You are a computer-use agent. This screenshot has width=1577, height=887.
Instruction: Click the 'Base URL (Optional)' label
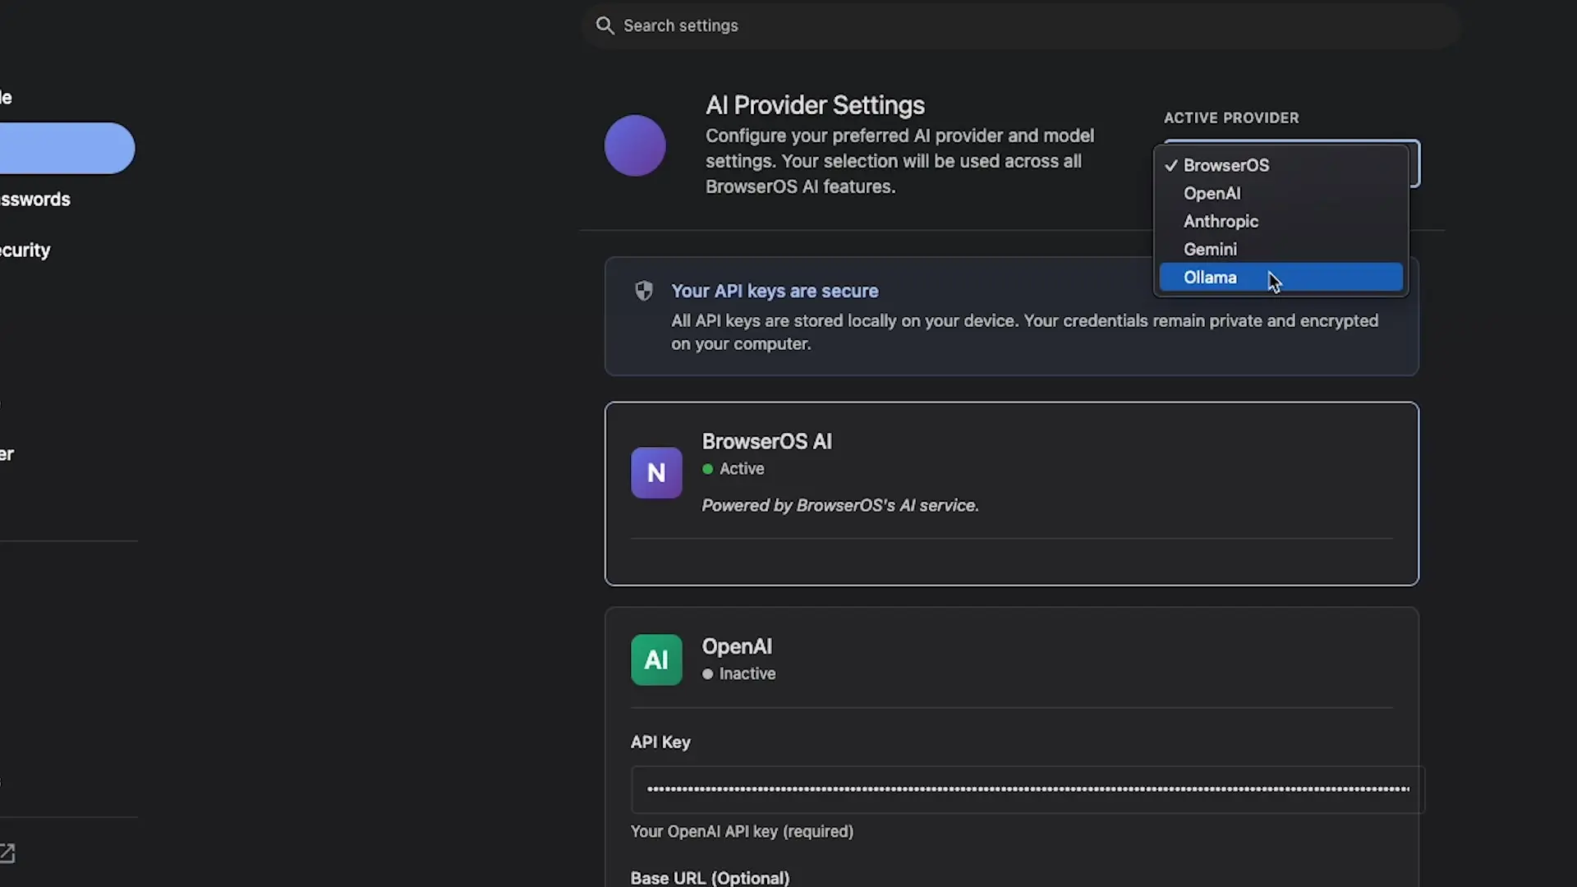pyautogui.click(x=710, y=877)
